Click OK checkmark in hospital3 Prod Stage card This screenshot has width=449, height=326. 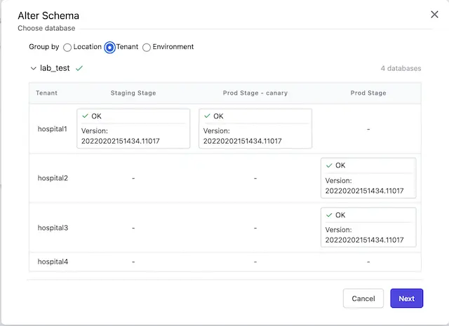(x=330, y=215)
